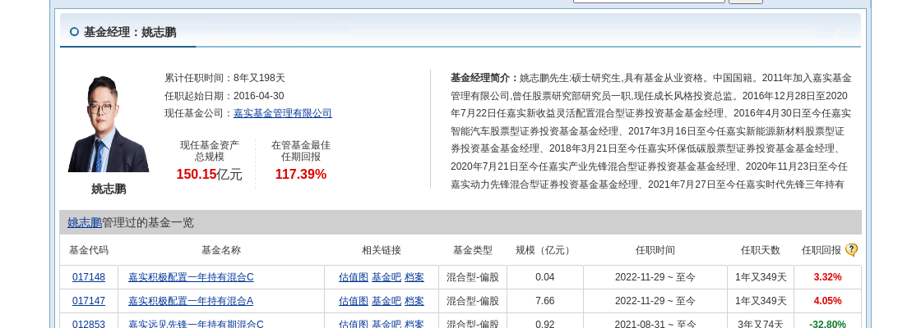This screenshot has width=921, height=328.
Task: Click the 7.66 scale value
Action: (x=545, y=301)
